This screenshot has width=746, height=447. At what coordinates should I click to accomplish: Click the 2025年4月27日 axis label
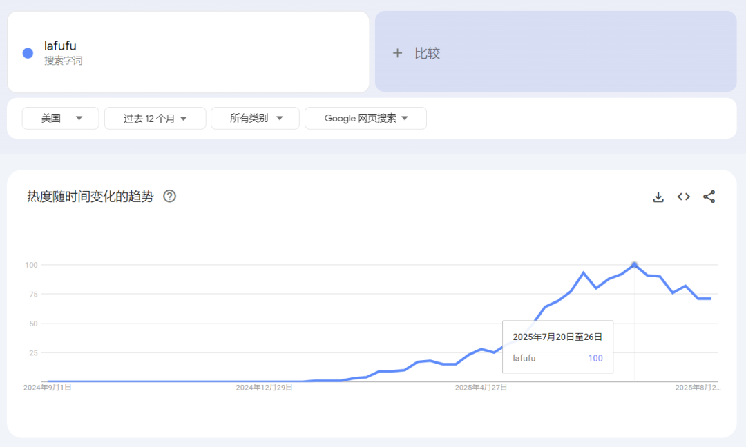tap(481, 388)
